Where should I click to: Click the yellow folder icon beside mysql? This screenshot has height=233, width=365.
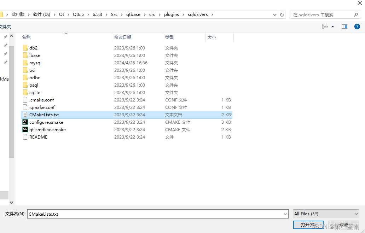[25, 63]
